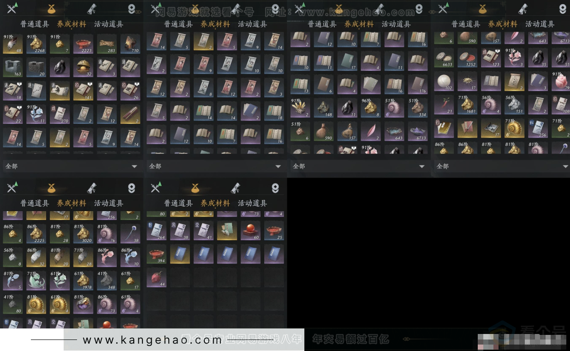The height and width of the screenshot is (351, 570).
Task: Open 活动道具 tab in top-right panel
Action: (x=540, y=24)
